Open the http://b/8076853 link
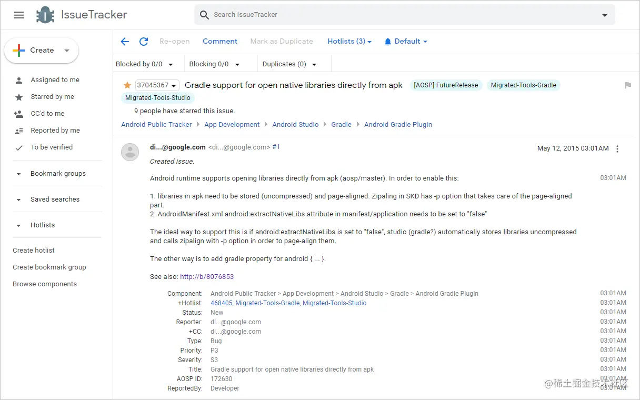The image size is (640, 400). [x=207, y=277]
